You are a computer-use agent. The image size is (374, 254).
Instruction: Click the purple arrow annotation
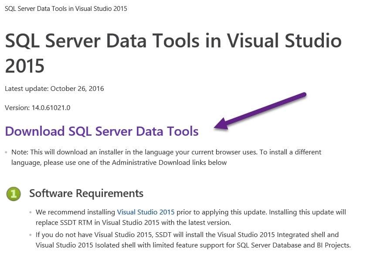260,111
